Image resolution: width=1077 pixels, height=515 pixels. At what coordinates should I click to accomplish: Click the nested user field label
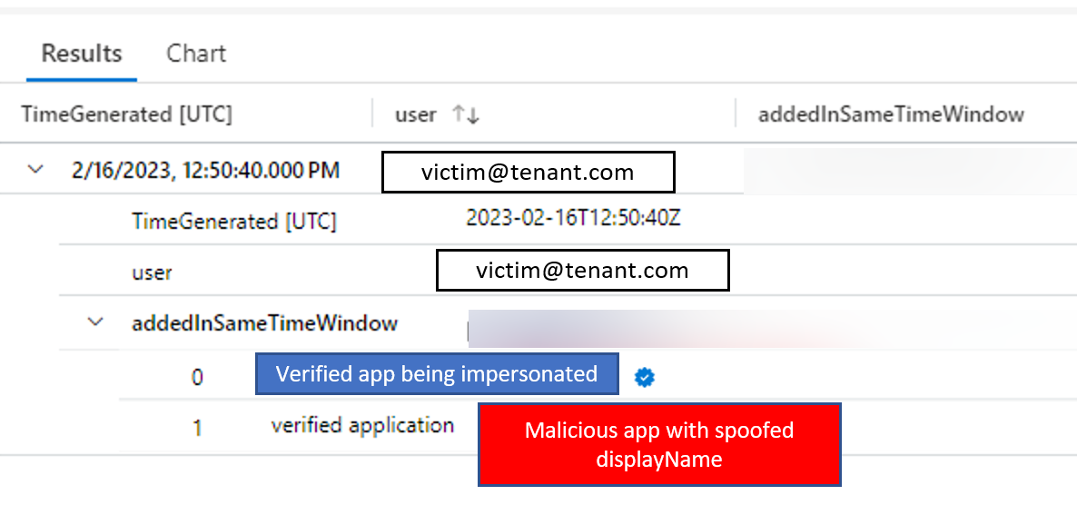click(x=152, y=272)
